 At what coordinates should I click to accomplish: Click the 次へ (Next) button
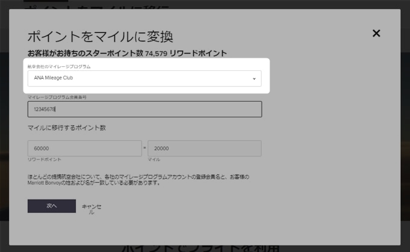pos(52,206)
